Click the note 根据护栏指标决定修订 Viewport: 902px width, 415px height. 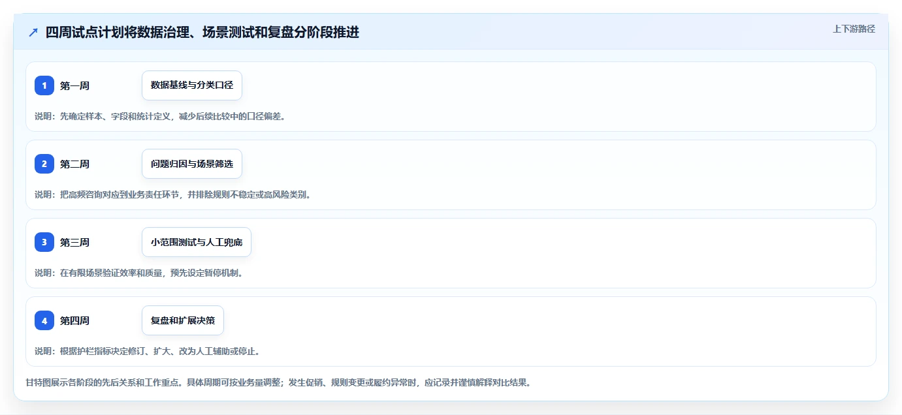tap(103, 351)
